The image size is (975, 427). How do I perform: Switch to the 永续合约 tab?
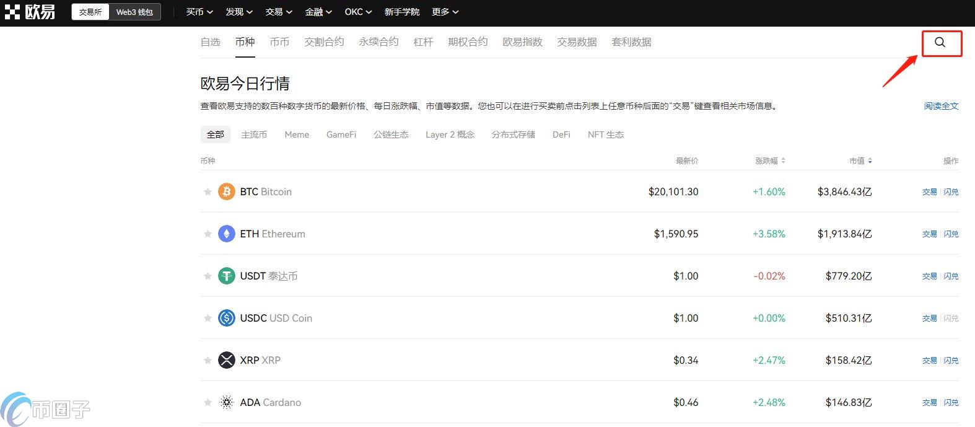pyautogui.click(x=379, y=42)
